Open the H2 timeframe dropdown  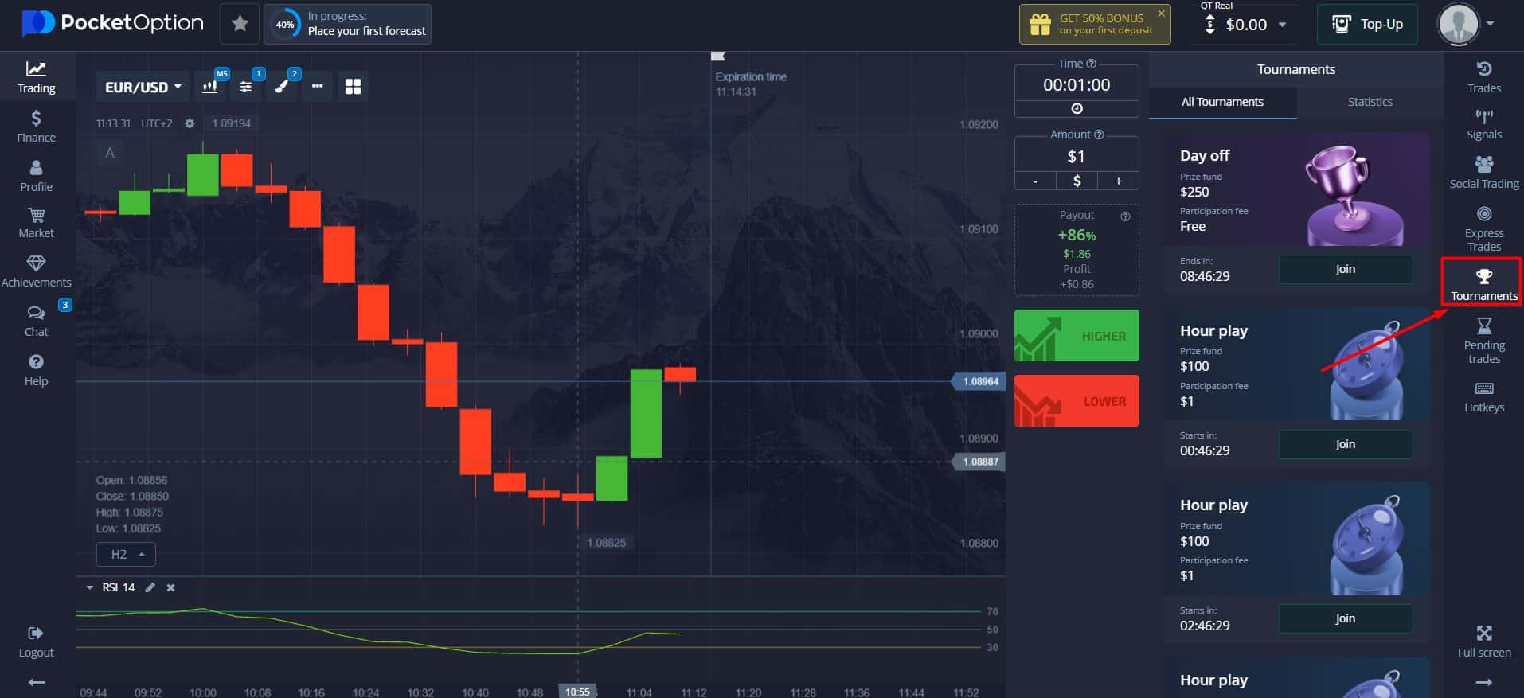click(126, 554)
